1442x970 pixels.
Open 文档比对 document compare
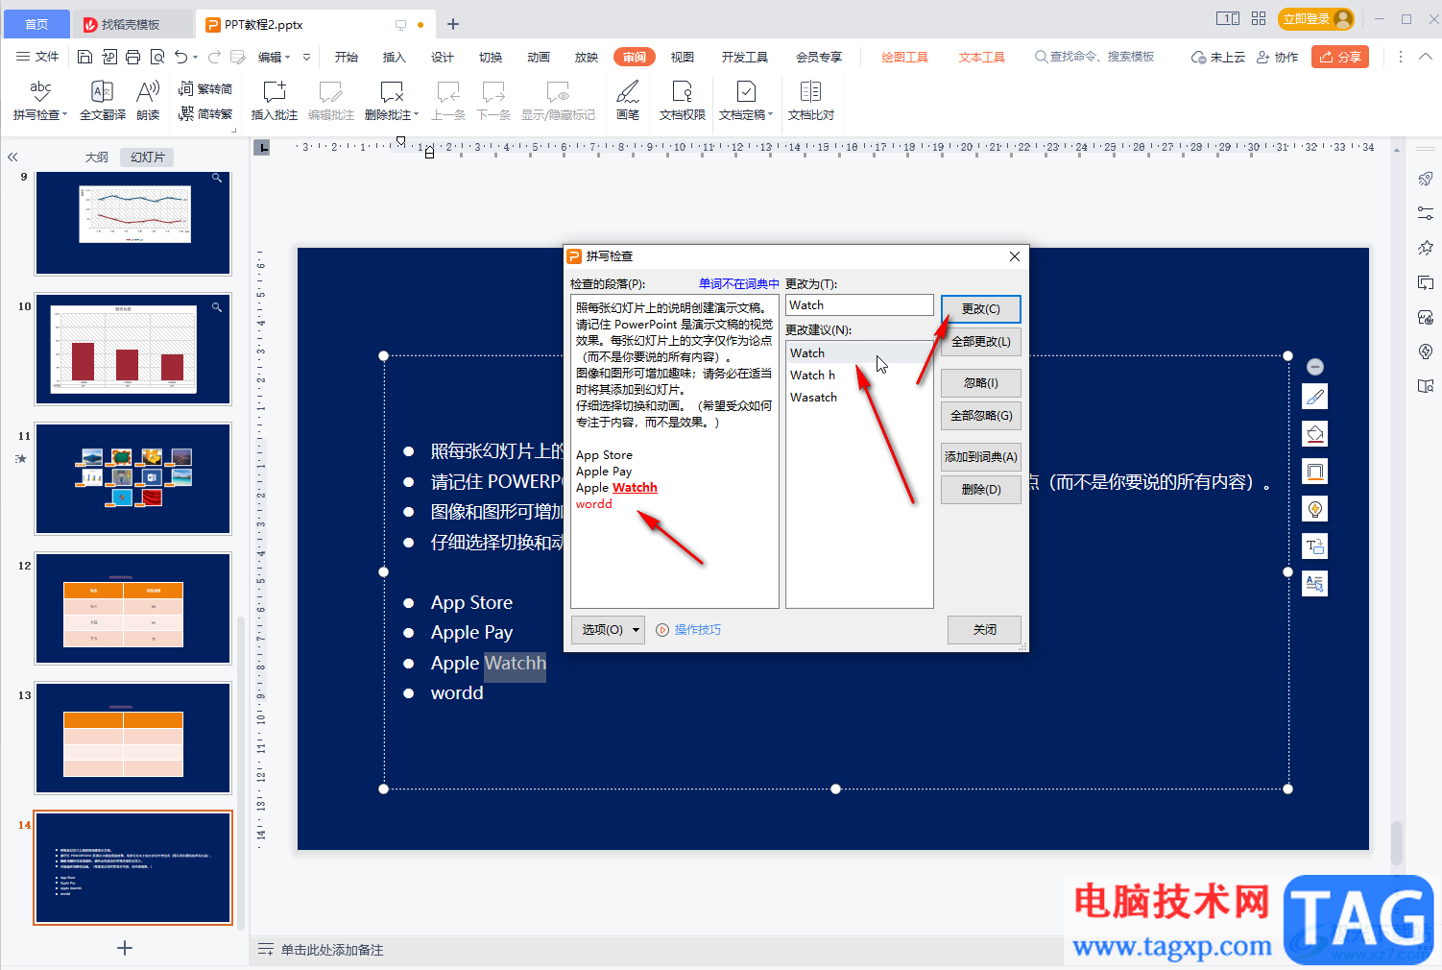click(810, 100)
